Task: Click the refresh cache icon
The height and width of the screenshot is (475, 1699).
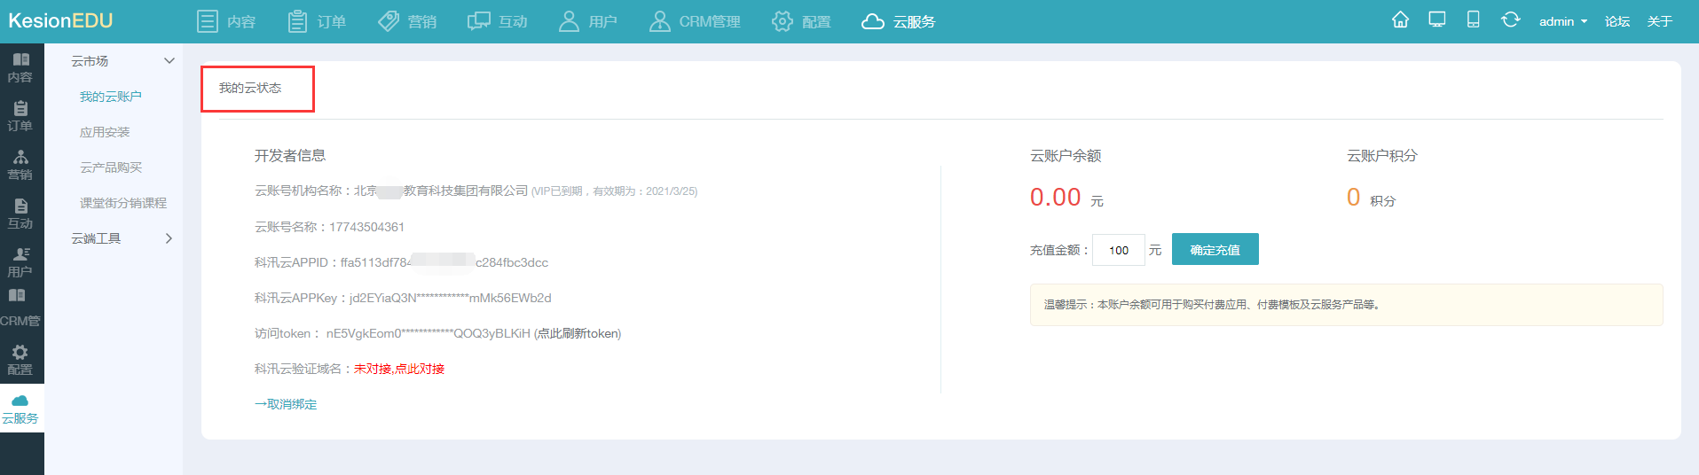Action: [1510, 20]
